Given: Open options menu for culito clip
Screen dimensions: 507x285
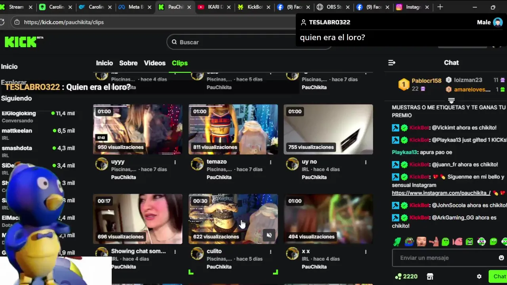Looking at the screenshot, I should [271, 251].
